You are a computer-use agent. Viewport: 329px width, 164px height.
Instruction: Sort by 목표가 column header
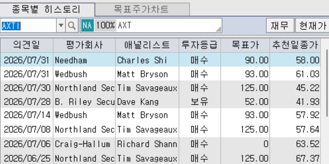245,45
